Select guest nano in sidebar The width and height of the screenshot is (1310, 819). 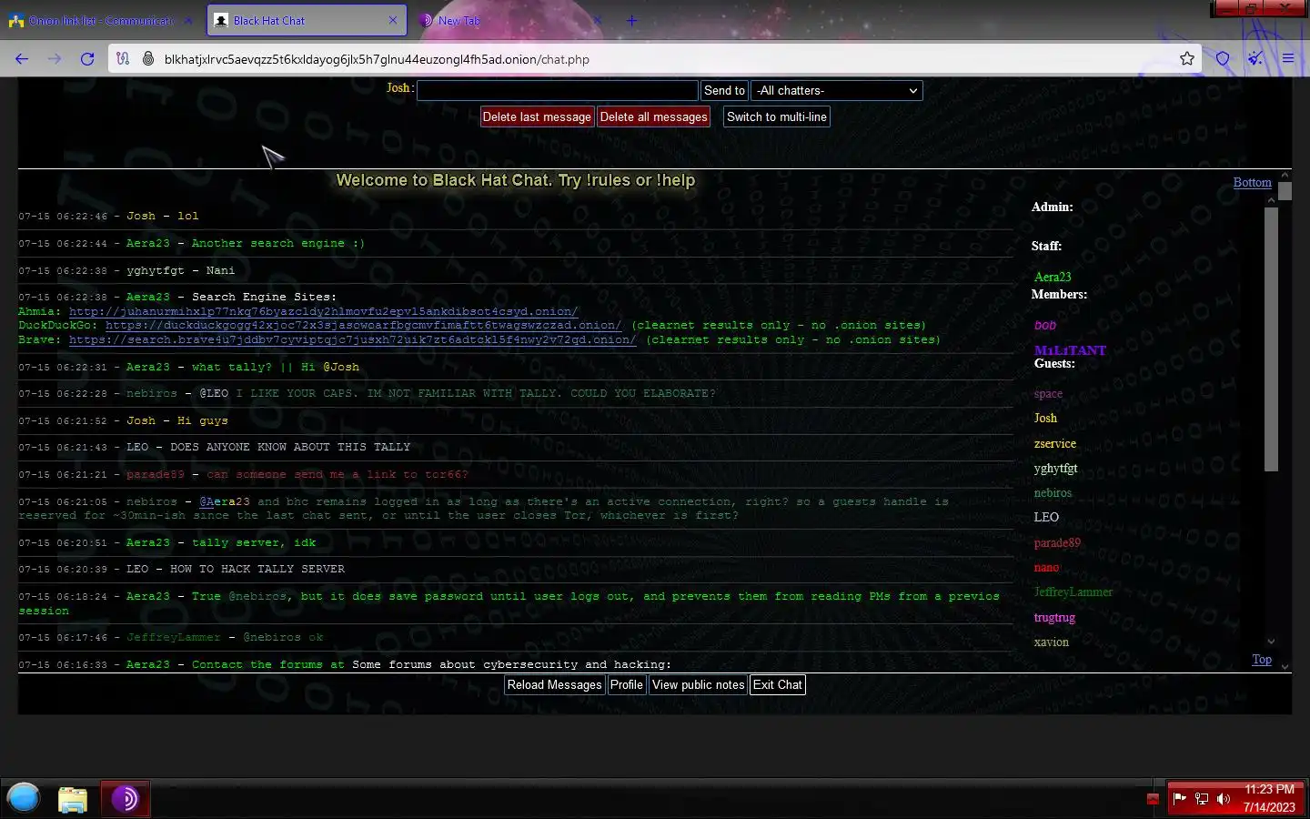tap(1046, 567)
